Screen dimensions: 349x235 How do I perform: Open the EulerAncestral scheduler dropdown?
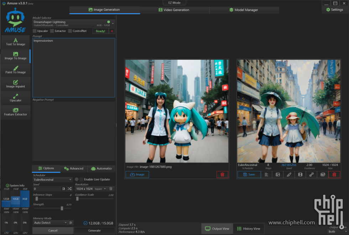tap(53, 179)
